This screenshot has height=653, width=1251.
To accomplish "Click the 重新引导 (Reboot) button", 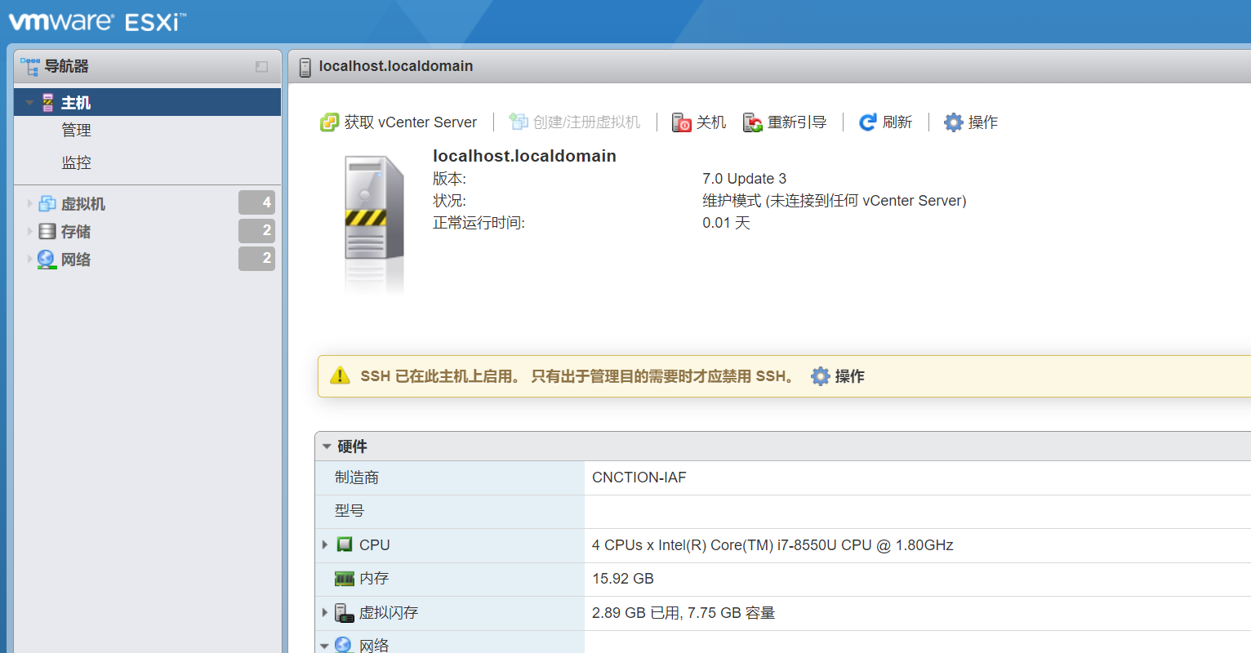I will [785, 122].
